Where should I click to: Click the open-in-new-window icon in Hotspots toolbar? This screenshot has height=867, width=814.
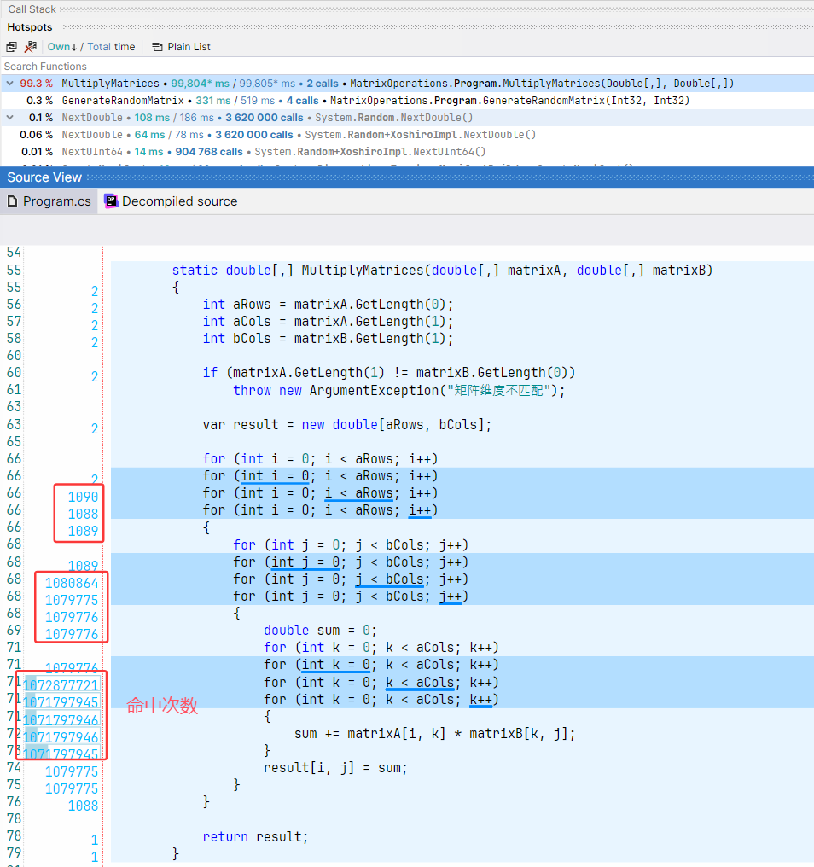(x=12, y=47)
